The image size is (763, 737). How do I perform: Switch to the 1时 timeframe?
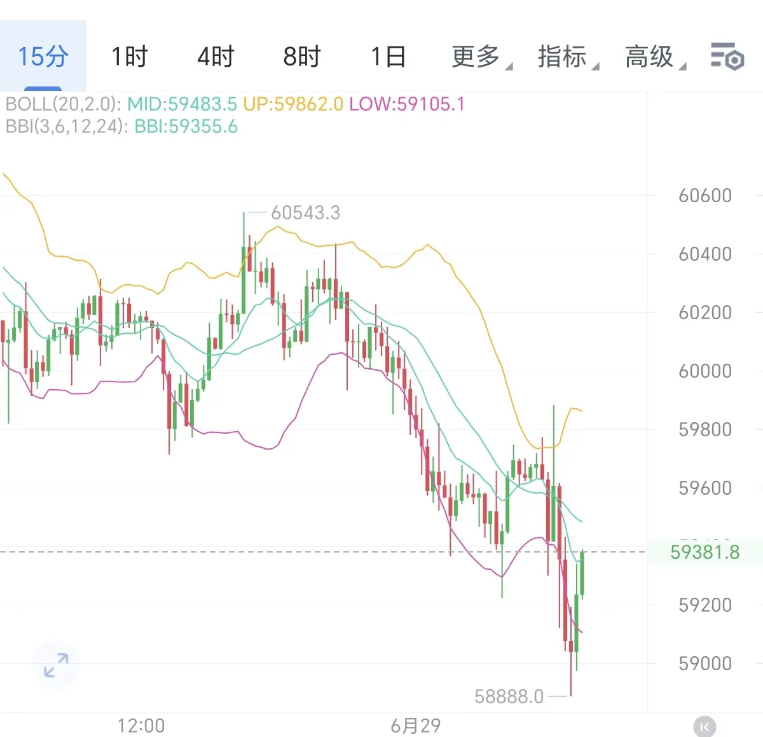(x=130, y=57)
